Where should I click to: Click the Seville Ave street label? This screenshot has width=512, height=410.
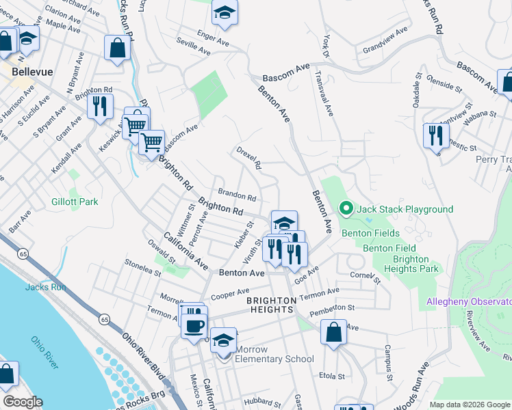tap(193, 46)
